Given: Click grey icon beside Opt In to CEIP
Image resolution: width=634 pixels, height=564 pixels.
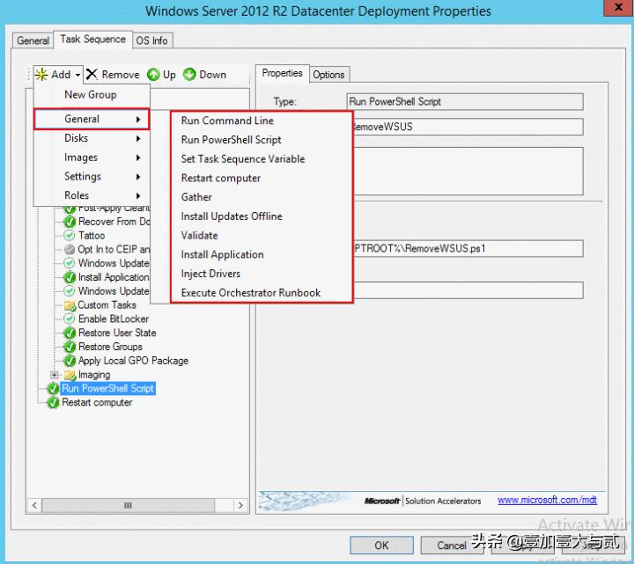Looking at the screenshot, I should [70, 249].
